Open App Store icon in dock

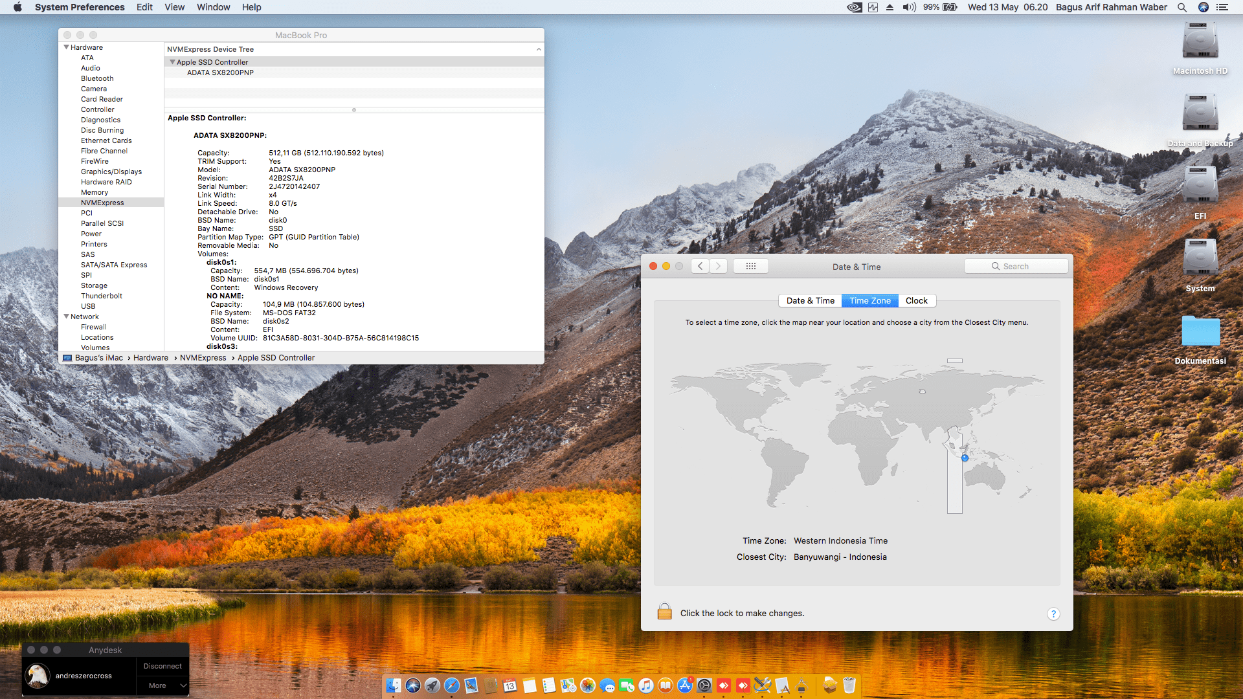click(685, 685)
